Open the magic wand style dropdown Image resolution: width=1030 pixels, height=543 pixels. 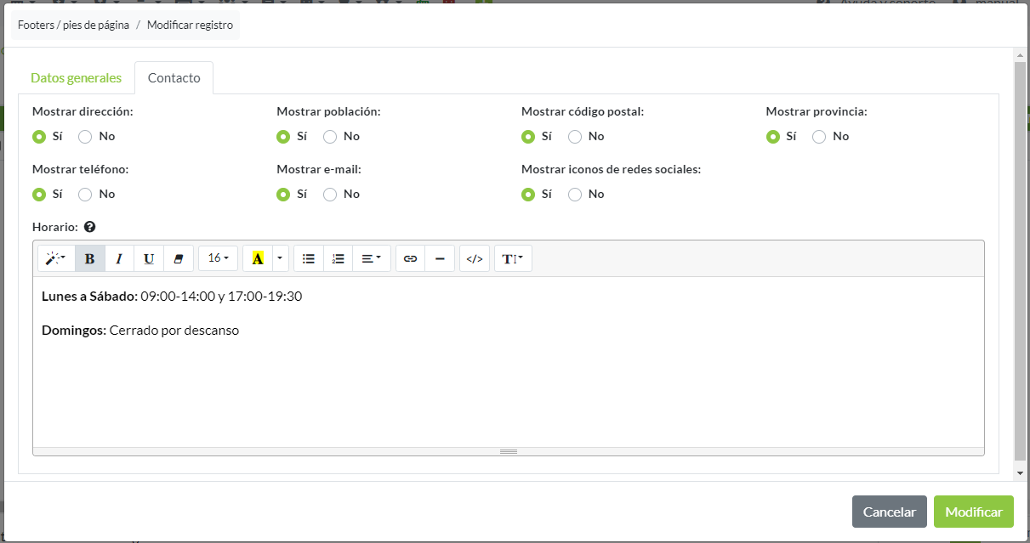click(56, 258)
